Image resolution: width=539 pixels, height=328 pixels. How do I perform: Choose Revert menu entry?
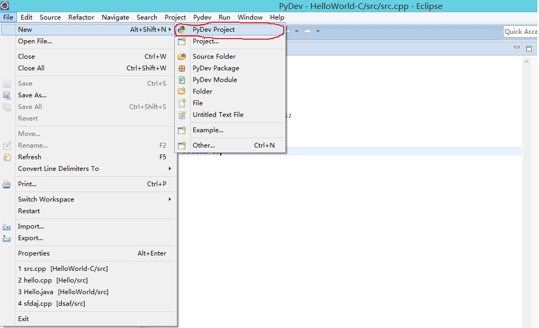[89, 119]
